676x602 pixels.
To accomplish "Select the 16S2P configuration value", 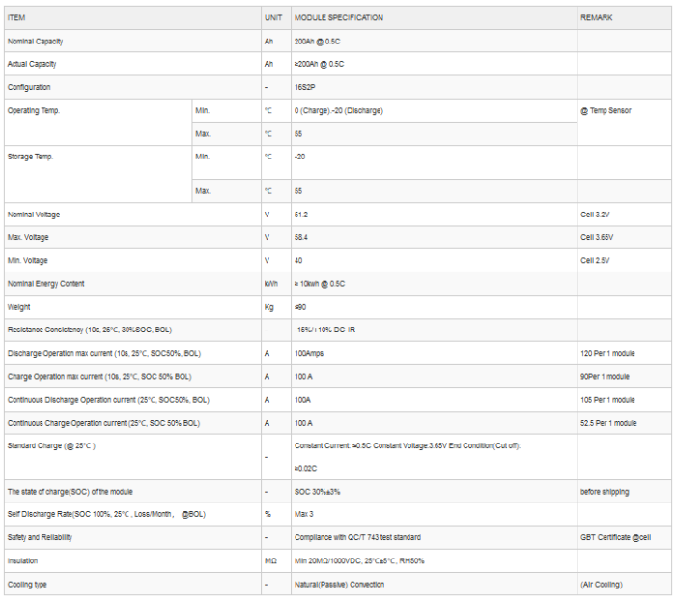I will (307, 87).
